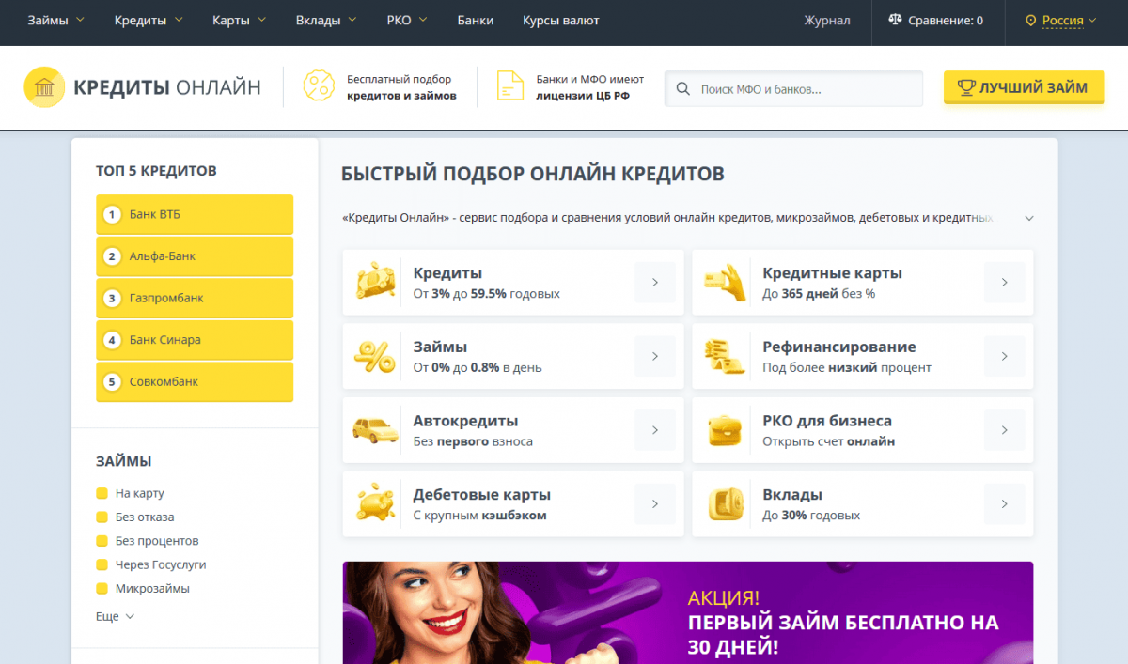
Task: Select the Через Госуслуги loans filter
Action: (160, 564)
